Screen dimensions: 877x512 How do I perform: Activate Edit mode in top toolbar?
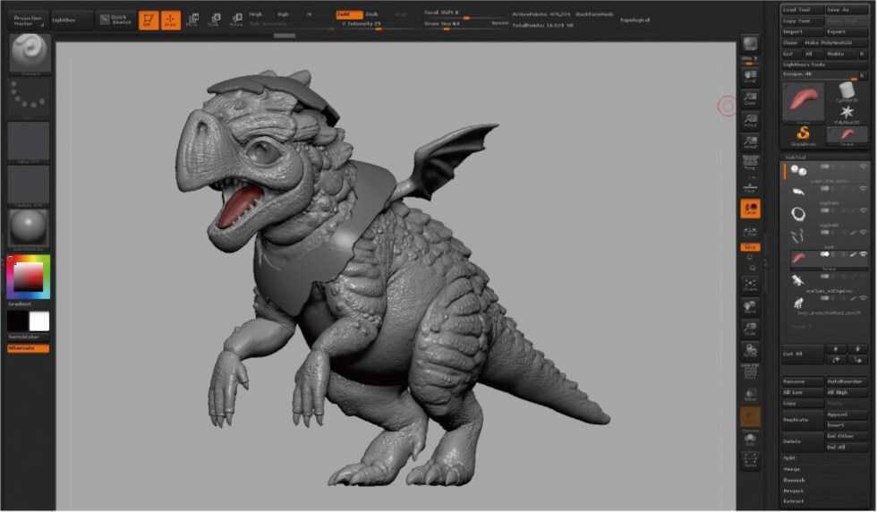pos(149,20)
